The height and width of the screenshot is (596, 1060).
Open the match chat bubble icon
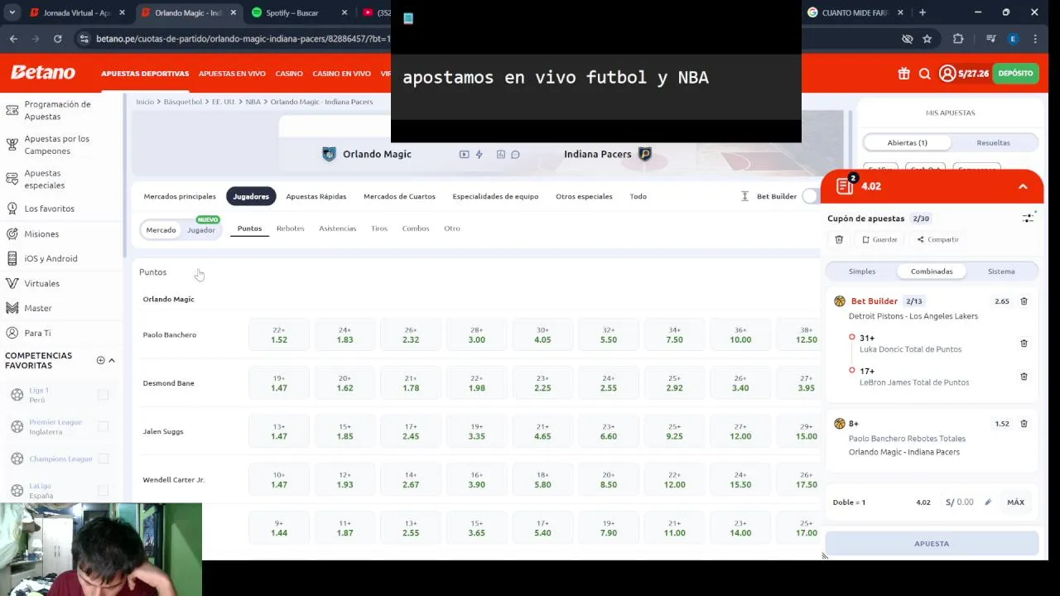515,154
